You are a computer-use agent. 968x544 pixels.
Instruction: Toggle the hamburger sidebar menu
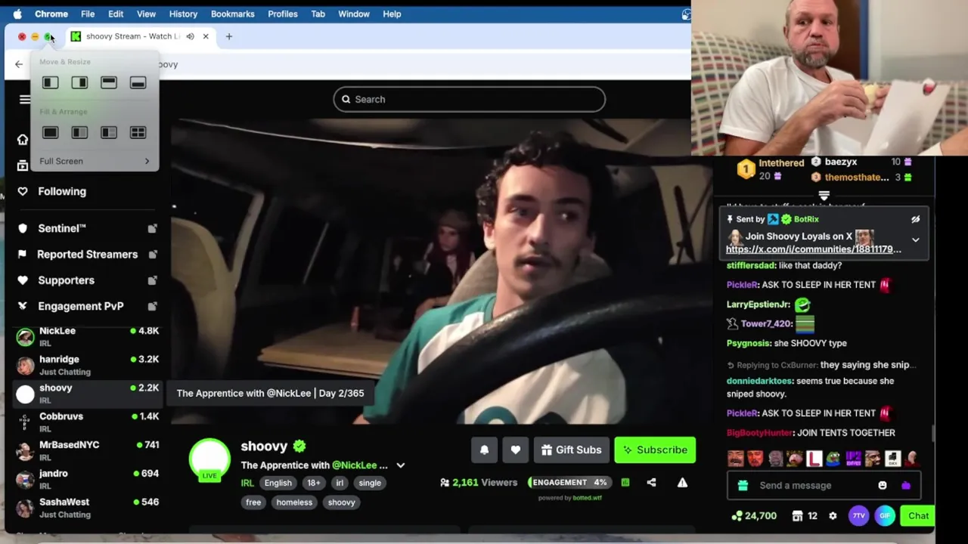click(25, 100)
